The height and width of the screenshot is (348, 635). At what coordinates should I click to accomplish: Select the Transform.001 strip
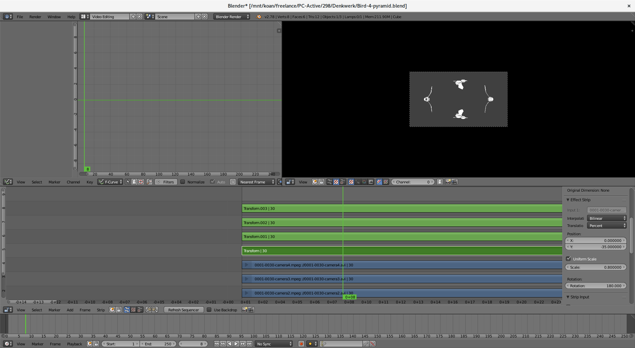click(402, 236)
